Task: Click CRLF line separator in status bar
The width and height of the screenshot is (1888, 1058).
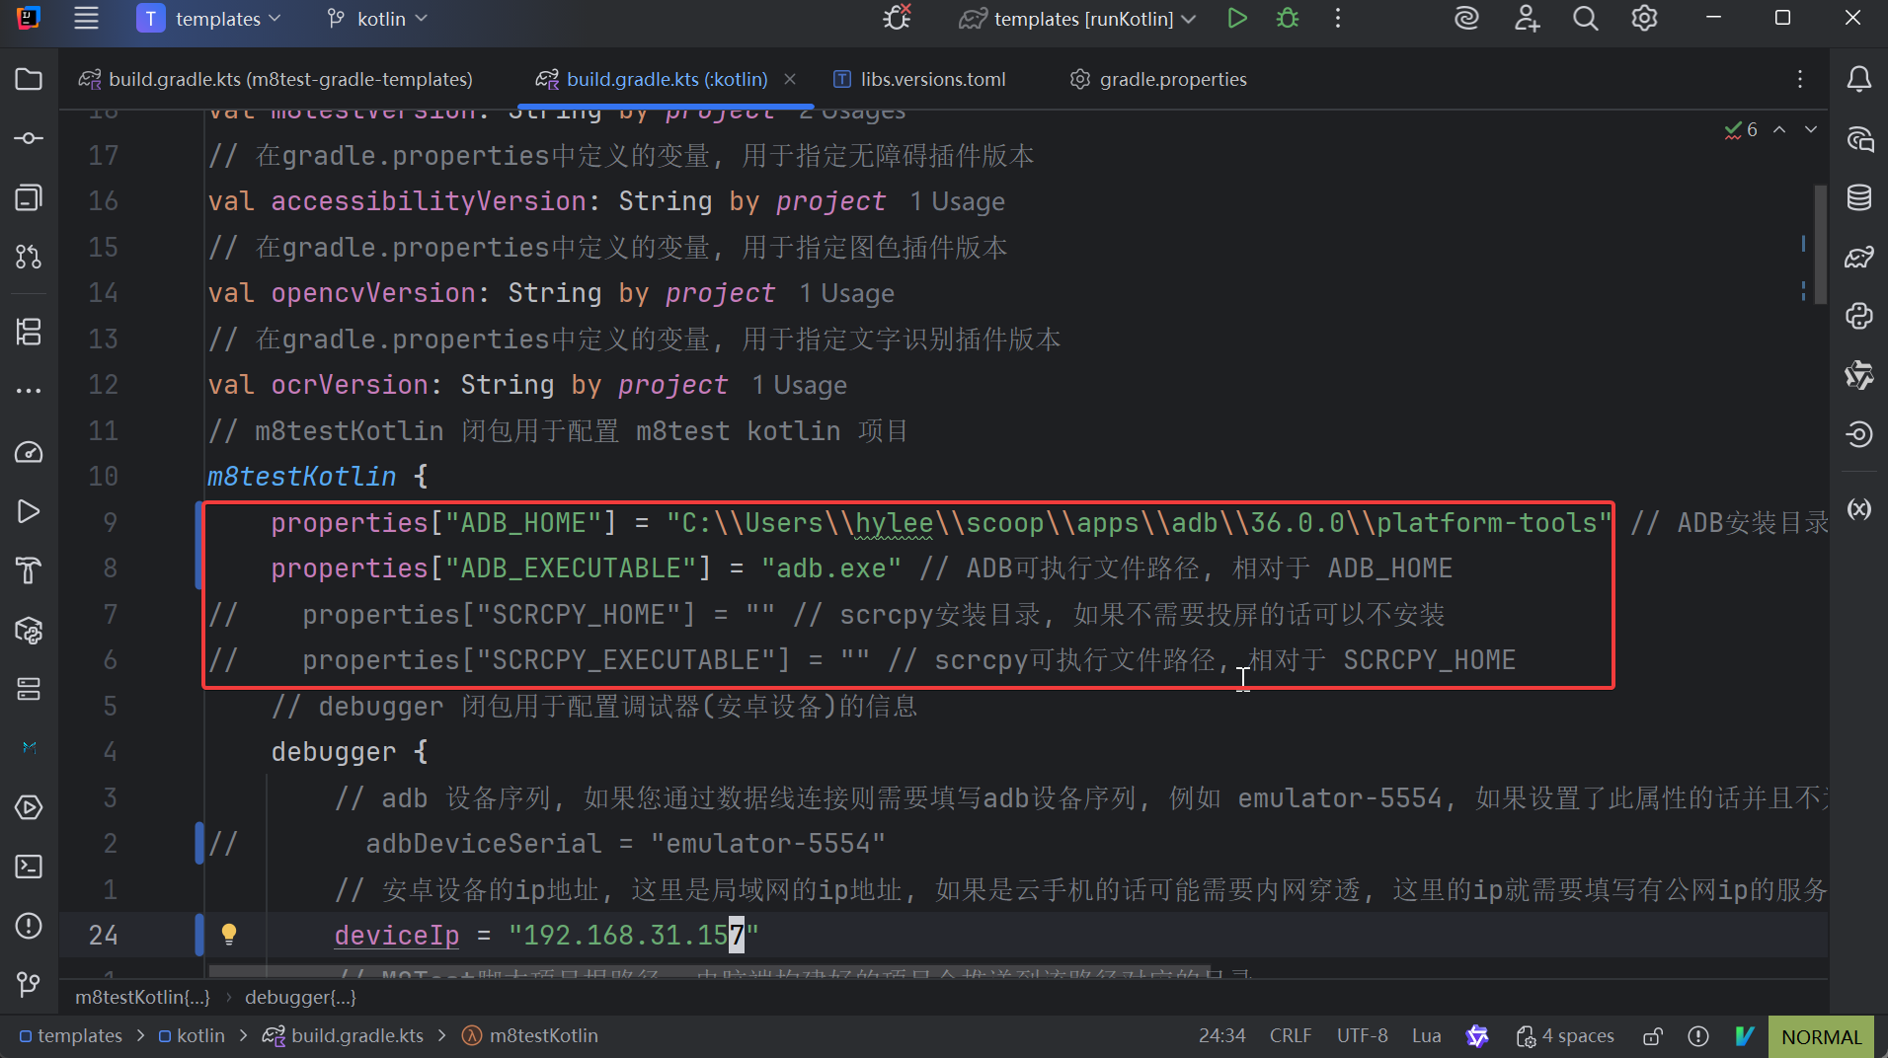Action: [x=1290, y=1036]
